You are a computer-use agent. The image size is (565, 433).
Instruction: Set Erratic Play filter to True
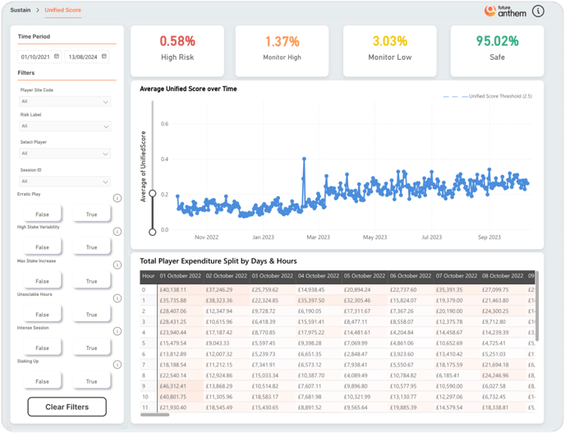click(x=92, y=214)
